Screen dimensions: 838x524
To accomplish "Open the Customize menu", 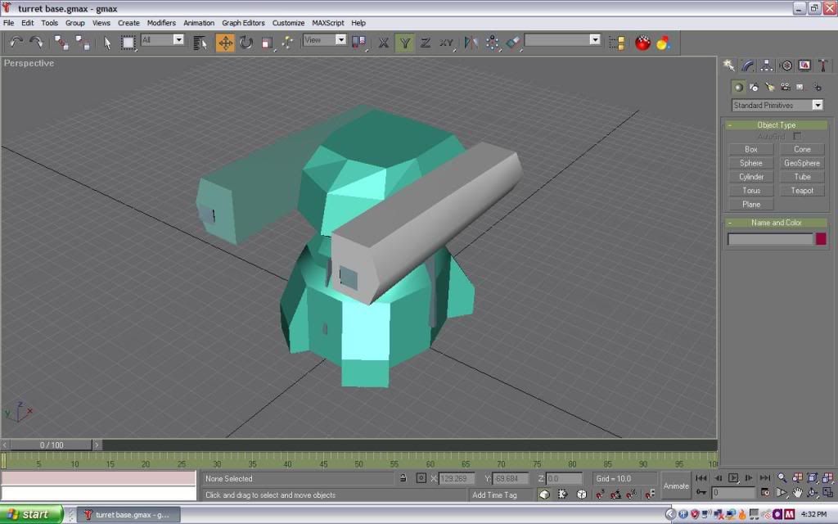I will pos(288,23).
